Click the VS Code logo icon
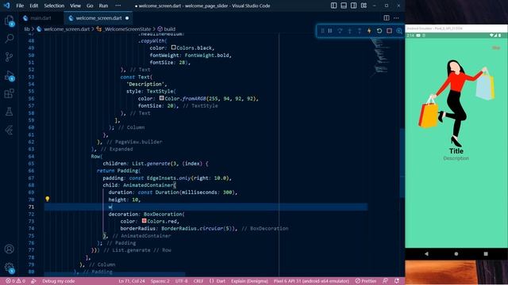The width and height of the screenshot is (508, 285). (x=7, y=6)
